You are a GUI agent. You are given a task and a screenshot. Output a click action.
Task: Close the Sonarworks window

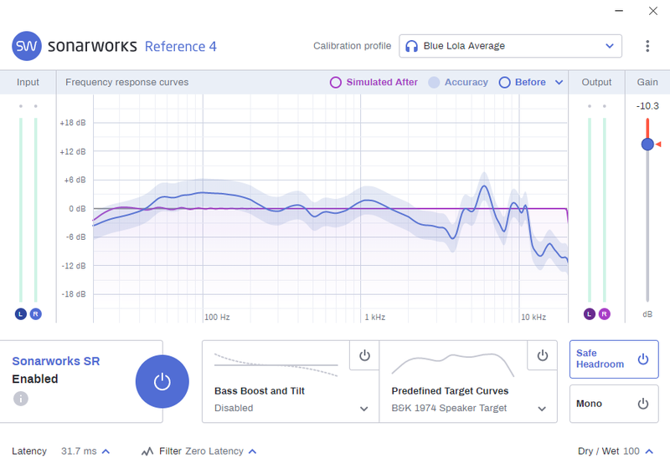653,11
